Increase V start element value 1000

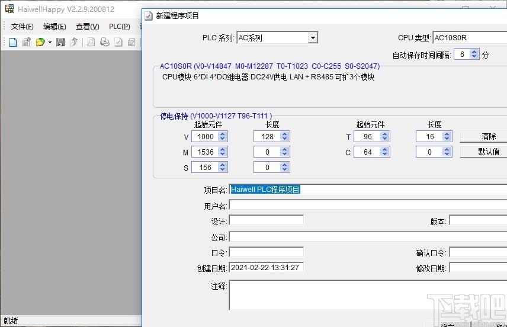tap(223, 134)
